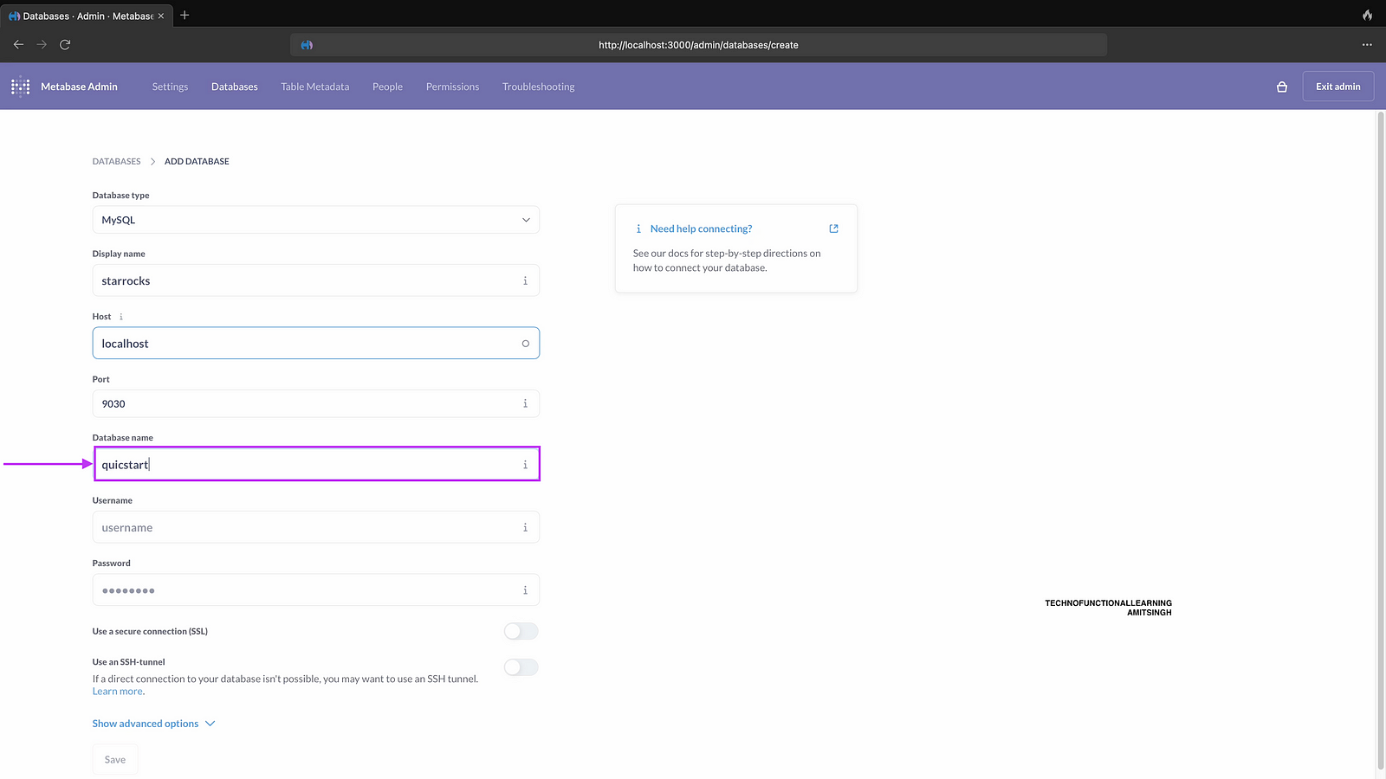The width and height of the screenshot is (1386, 779).
Task: Reload the page with browser refresh icon
Action: pyautogui.click(x=65, y=44)
